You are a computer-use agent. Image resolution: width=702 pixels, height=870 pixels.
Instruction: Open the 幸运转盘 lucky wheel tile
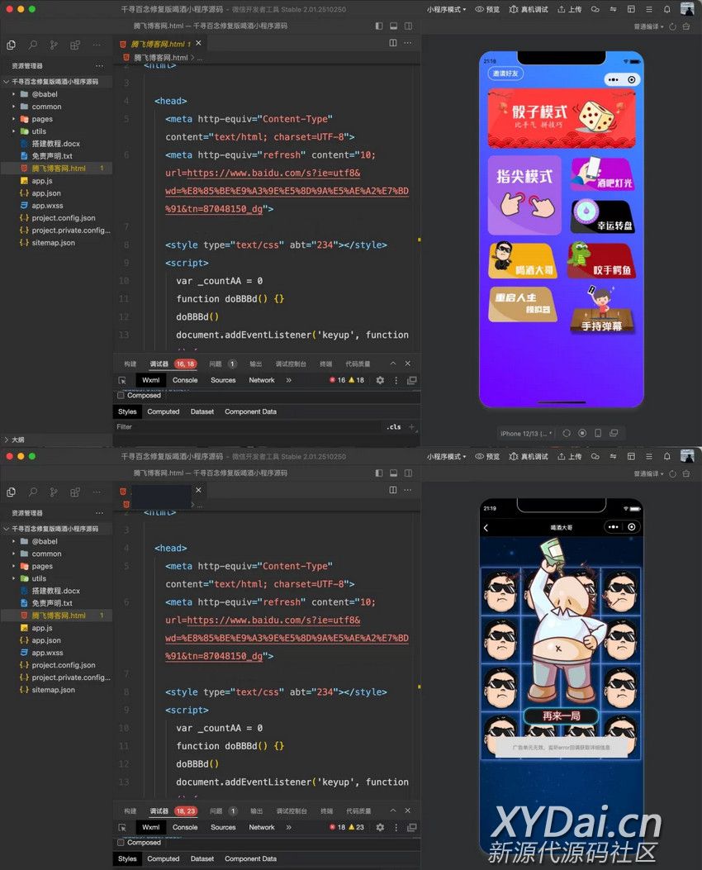tap(602, 217)
